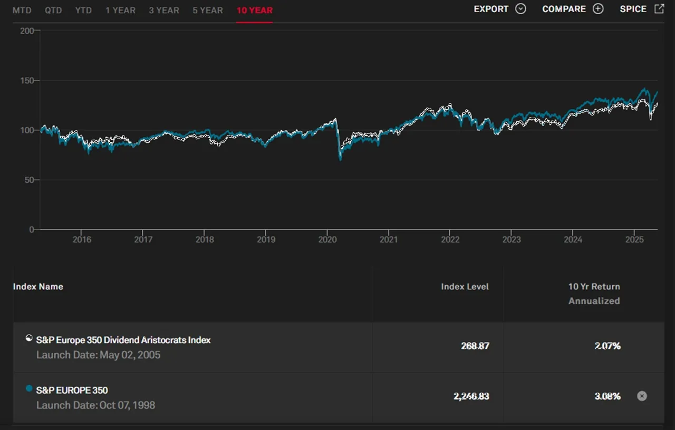Switch to the QTD tab
675x430 pixels.
53,10
